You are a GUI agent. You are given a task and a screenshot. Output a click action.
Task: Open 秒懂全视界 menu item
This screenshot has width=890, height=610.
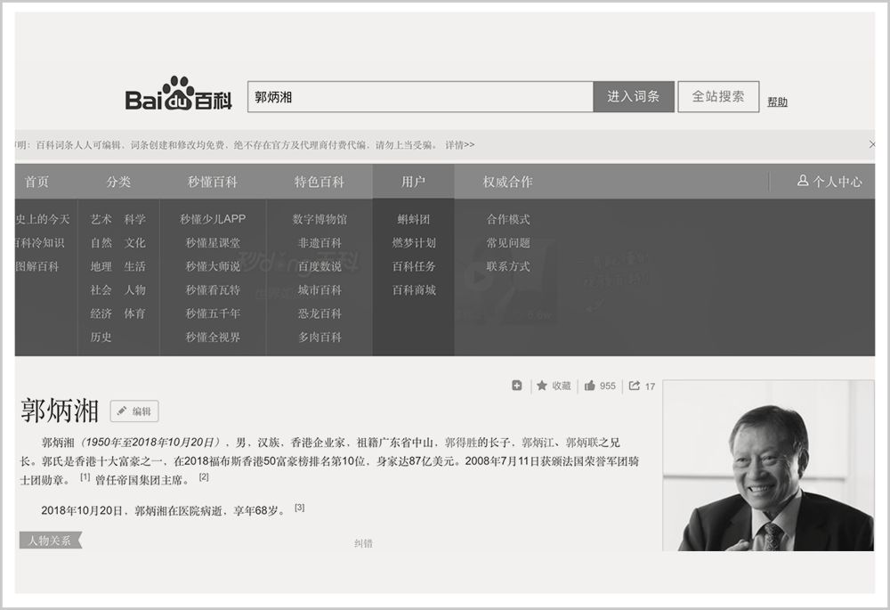point(213,337)
